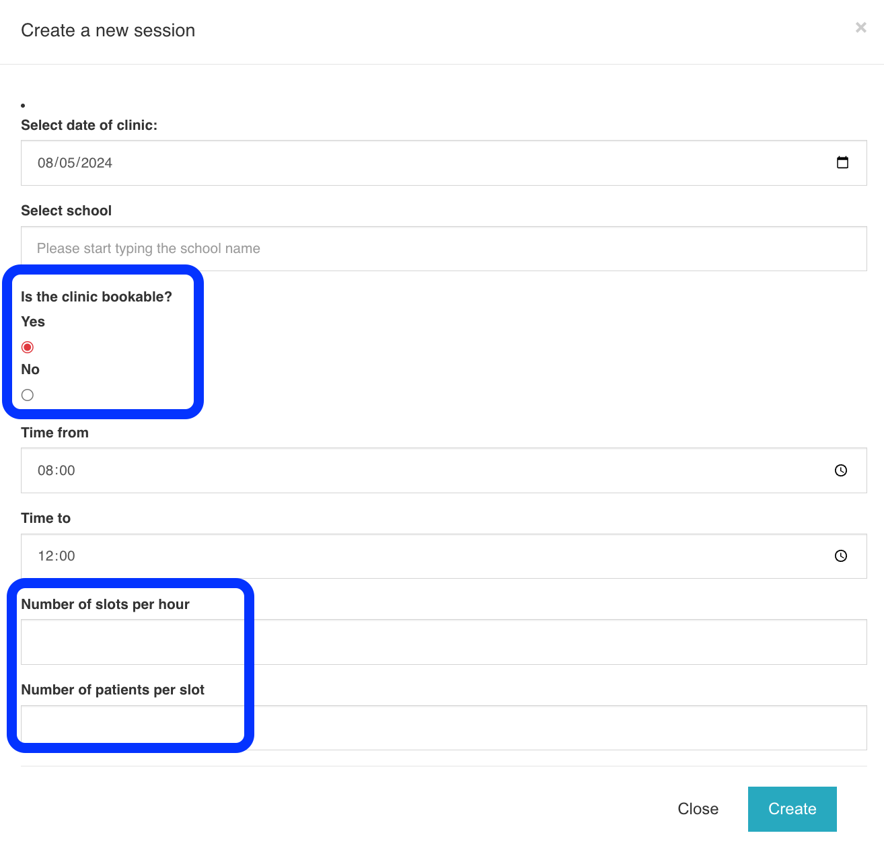Viewport: 884px width, 860px height.
Task: Click the Number of slots per hour input
Action: [443, 642]
